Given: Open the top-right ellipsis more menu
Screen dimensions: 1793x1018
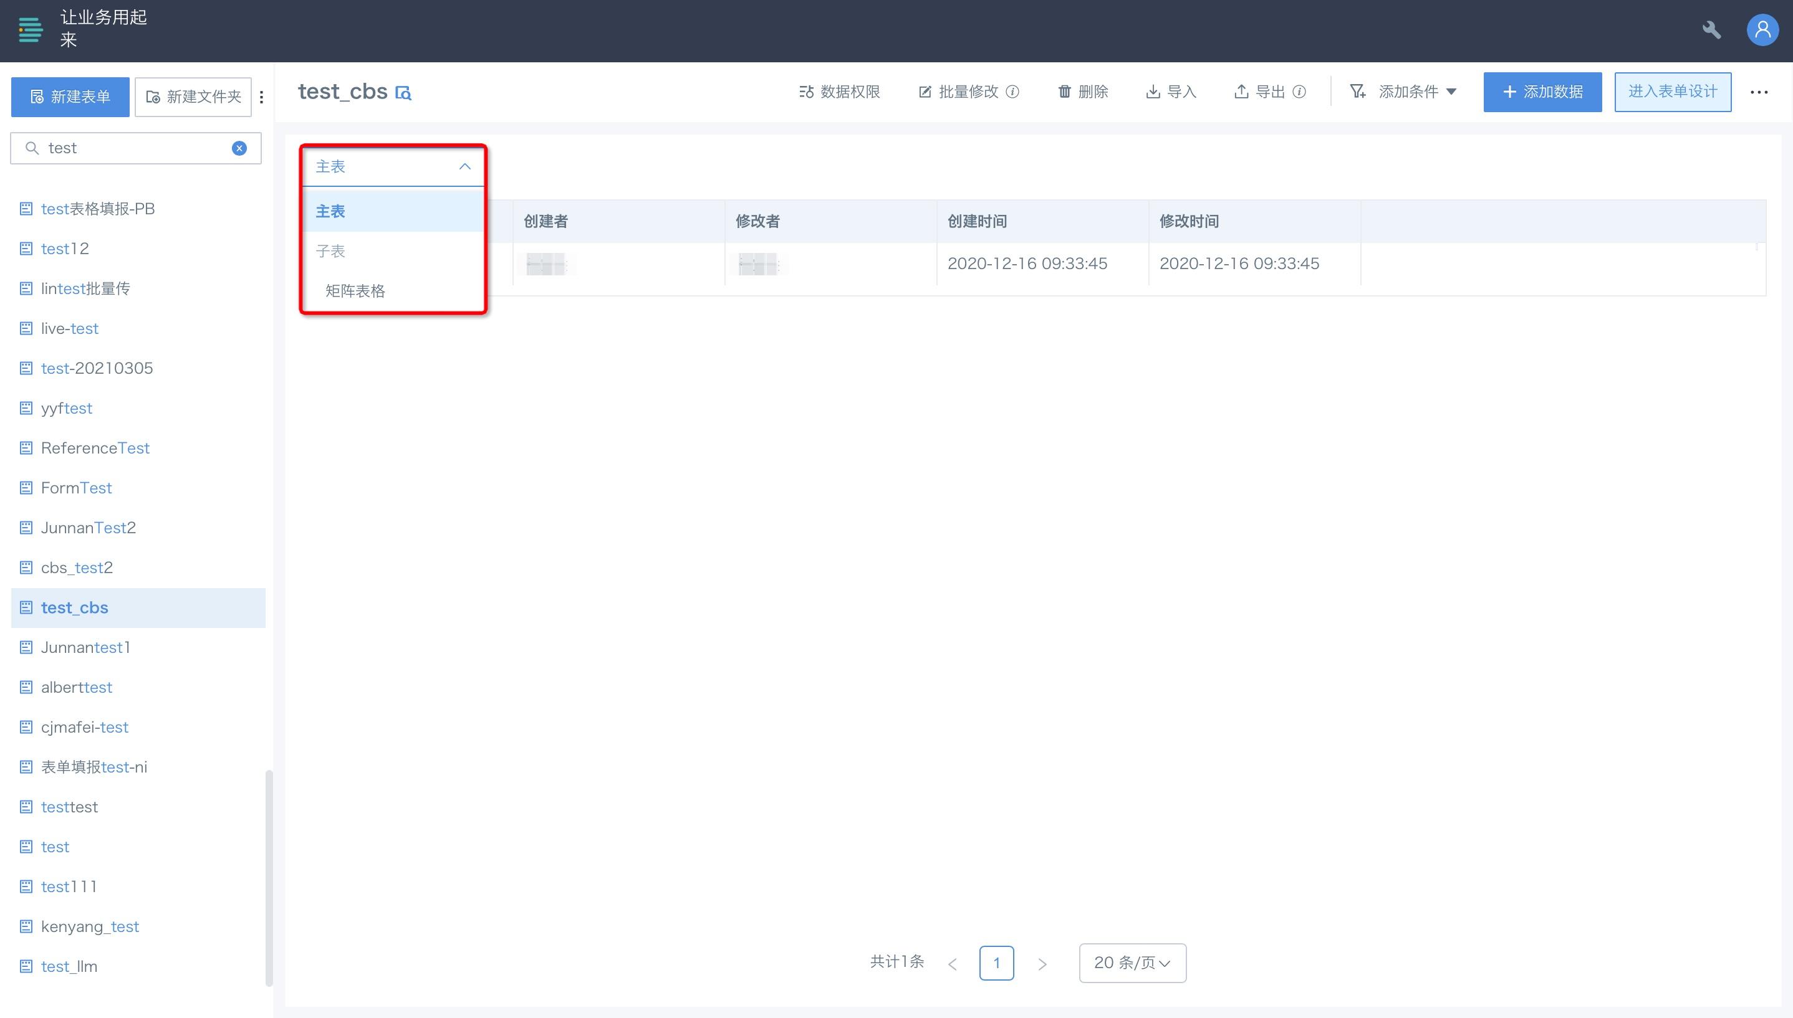Looking at the screenshot, I should 1759,92.
